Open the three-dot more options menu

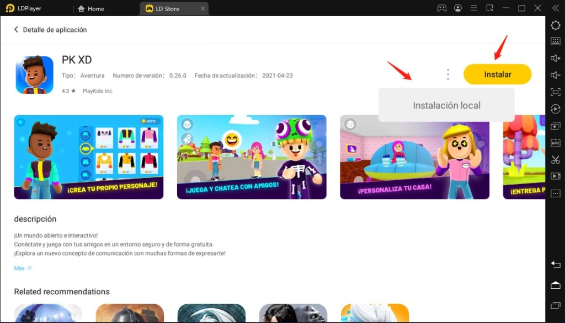[448, 74]
